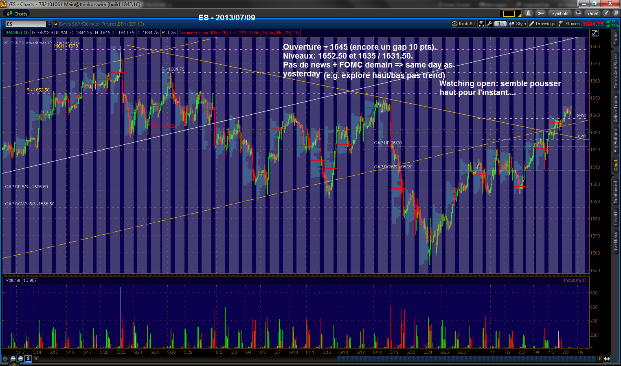Click the scrollbar right arrow
Image resolution: width=621 pixels, height=366 pixels.
(x=599, y=359)
